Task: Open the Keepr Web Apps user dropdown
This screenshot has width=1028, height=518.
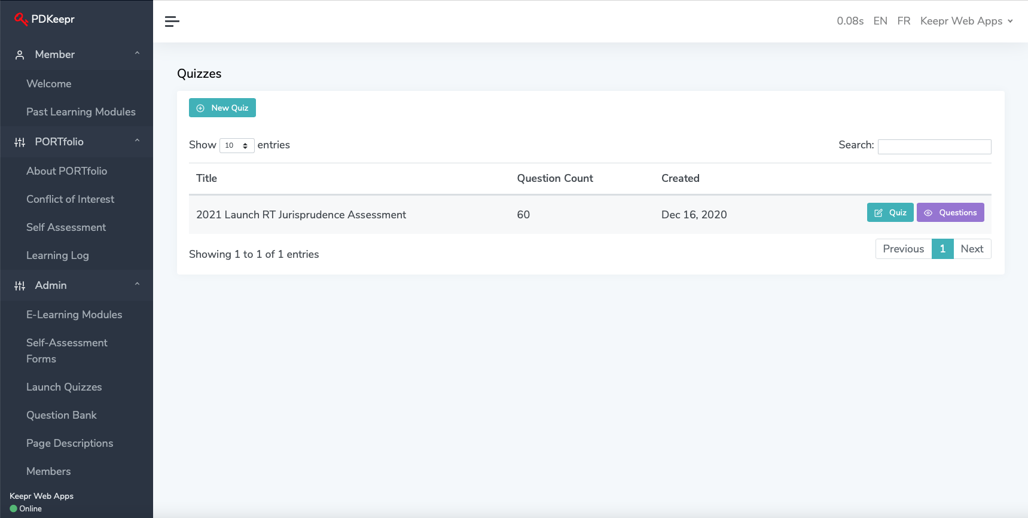Action: point(966,21)
